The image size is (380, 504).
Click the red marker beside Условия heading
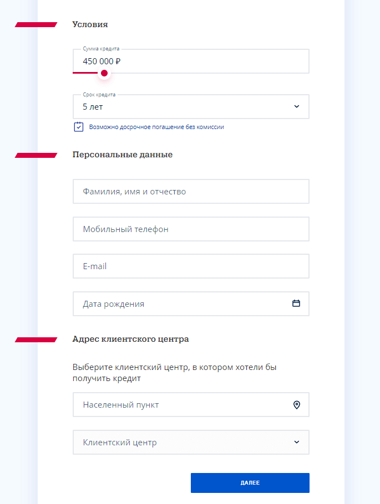click(x=36, y=24)
